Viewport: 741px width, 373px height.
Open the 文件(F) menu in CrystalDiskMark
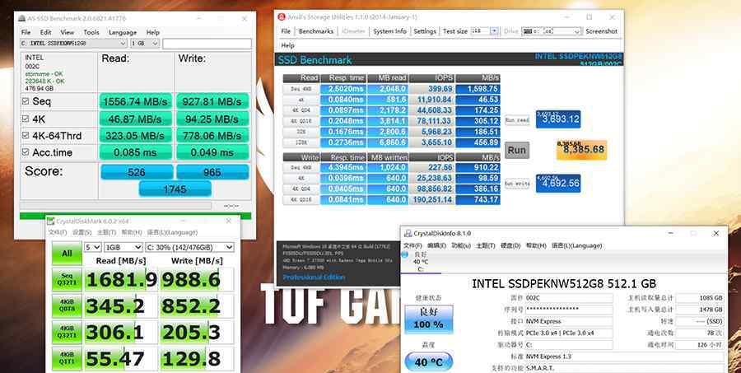pyautogui.click(x=58, y=232)
